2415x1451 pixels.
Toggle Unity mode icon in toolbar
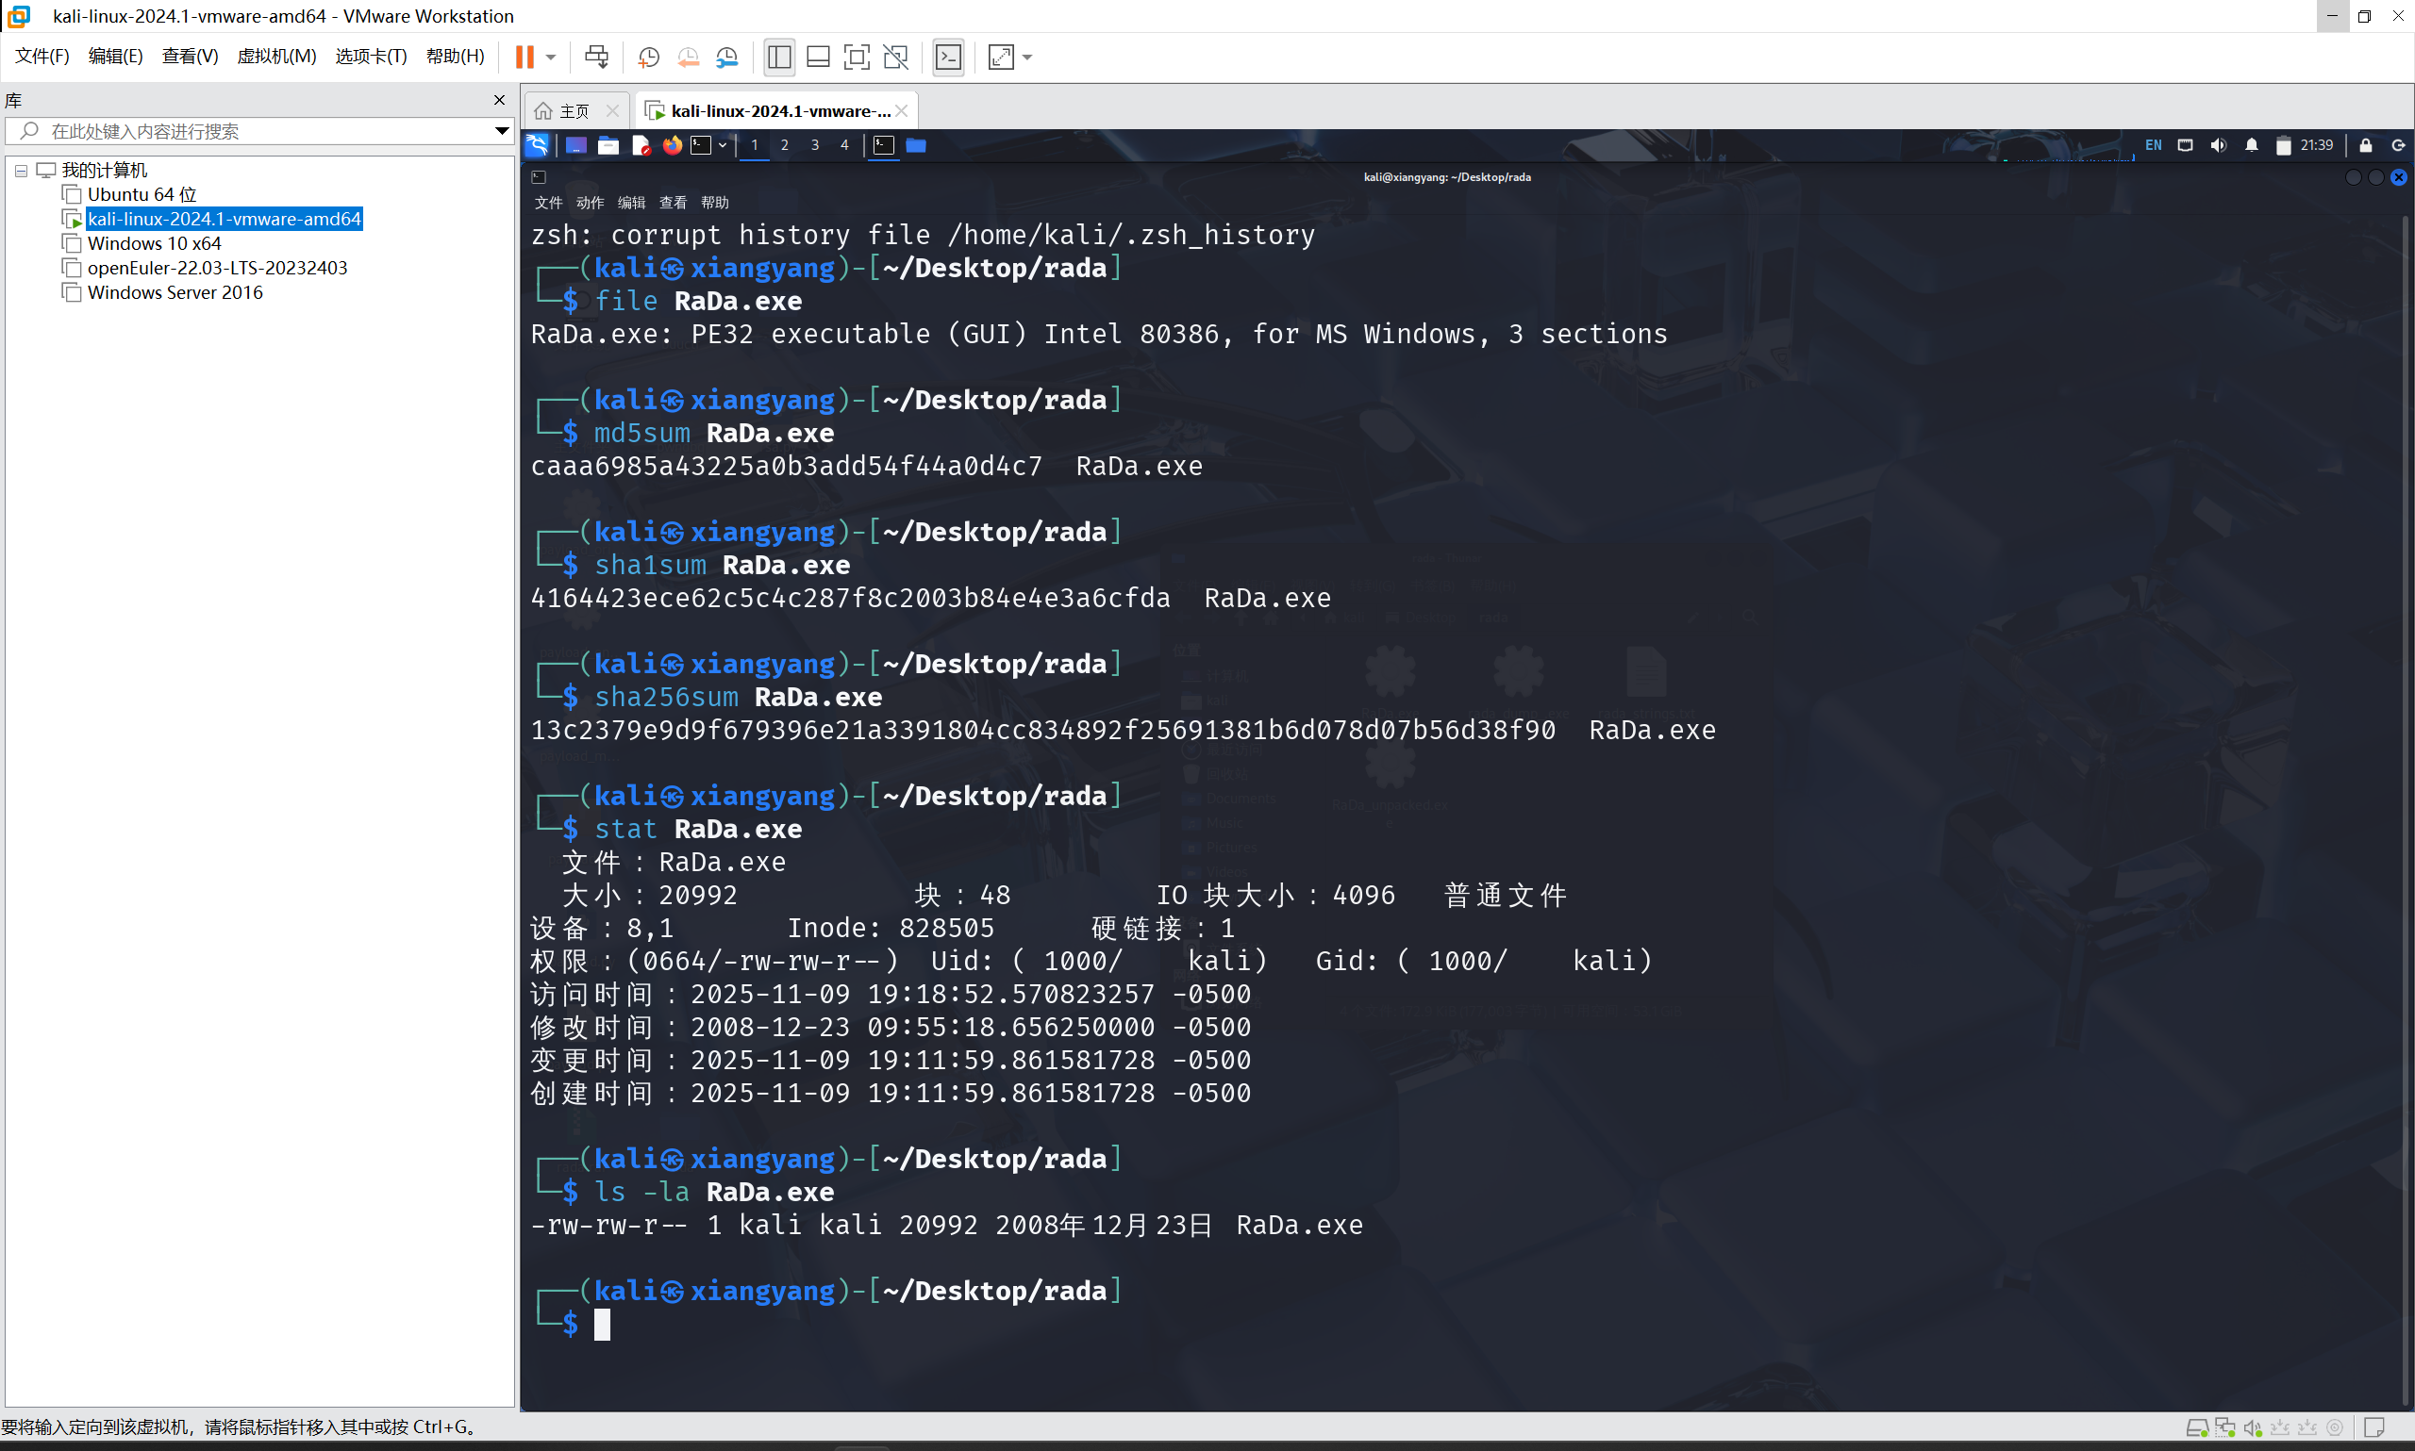point(895,57)
